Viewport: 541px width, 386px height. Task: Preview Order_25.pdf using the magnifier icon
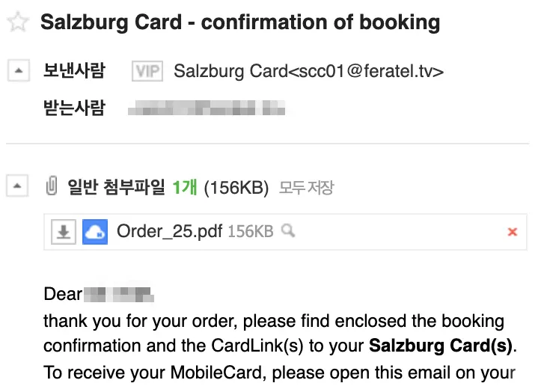[x=287, y=232]
